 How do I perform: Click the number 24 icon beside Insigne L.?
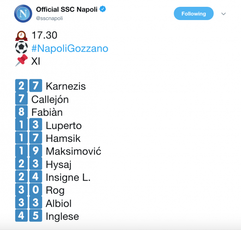[x=29, y=177]
